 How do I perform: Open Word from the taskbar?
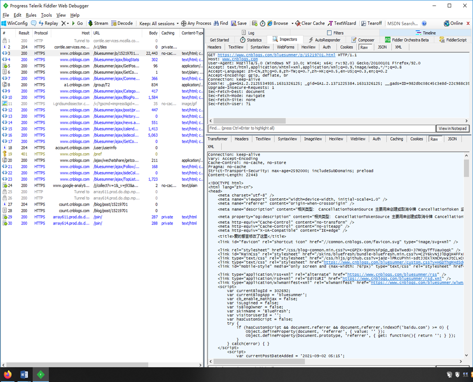pyautogui.click(x=24, y=375)
